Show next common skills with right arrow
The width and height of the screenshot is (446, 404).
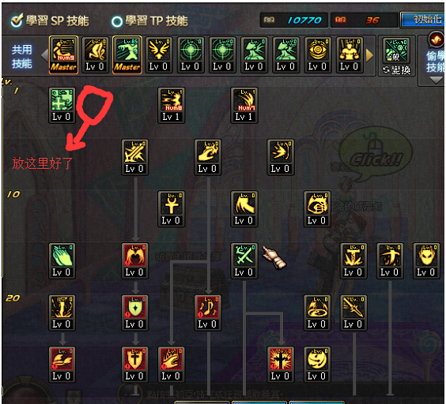click(369, 55)
